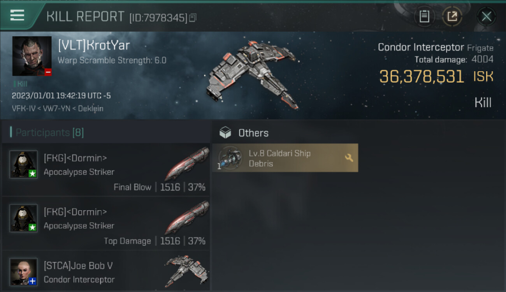Screen dimensions: 506x292
Task: Click the wrench icon on debris
Action: [x=349, y=158]
